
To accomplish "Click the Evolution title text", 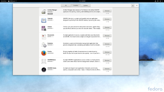I will coord(50,43).
